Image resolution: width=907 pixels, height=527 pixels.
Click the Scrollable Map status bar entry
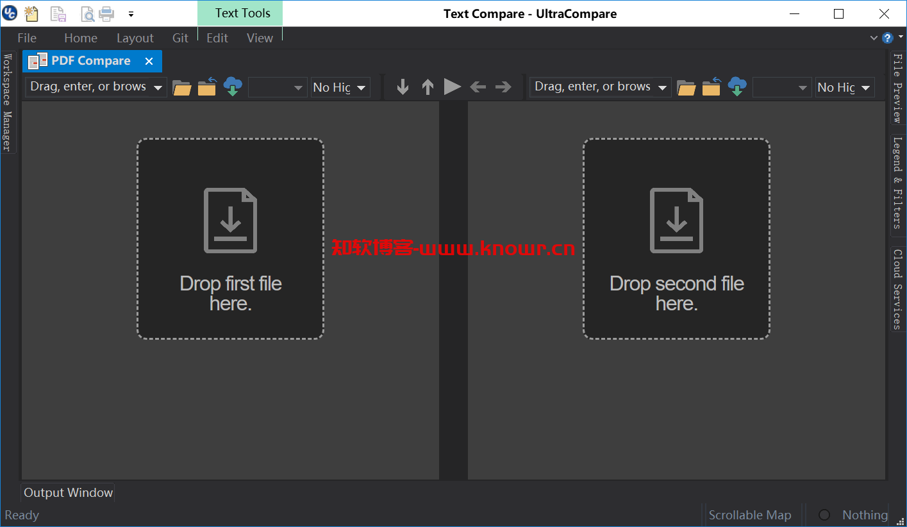coord(750,515)
